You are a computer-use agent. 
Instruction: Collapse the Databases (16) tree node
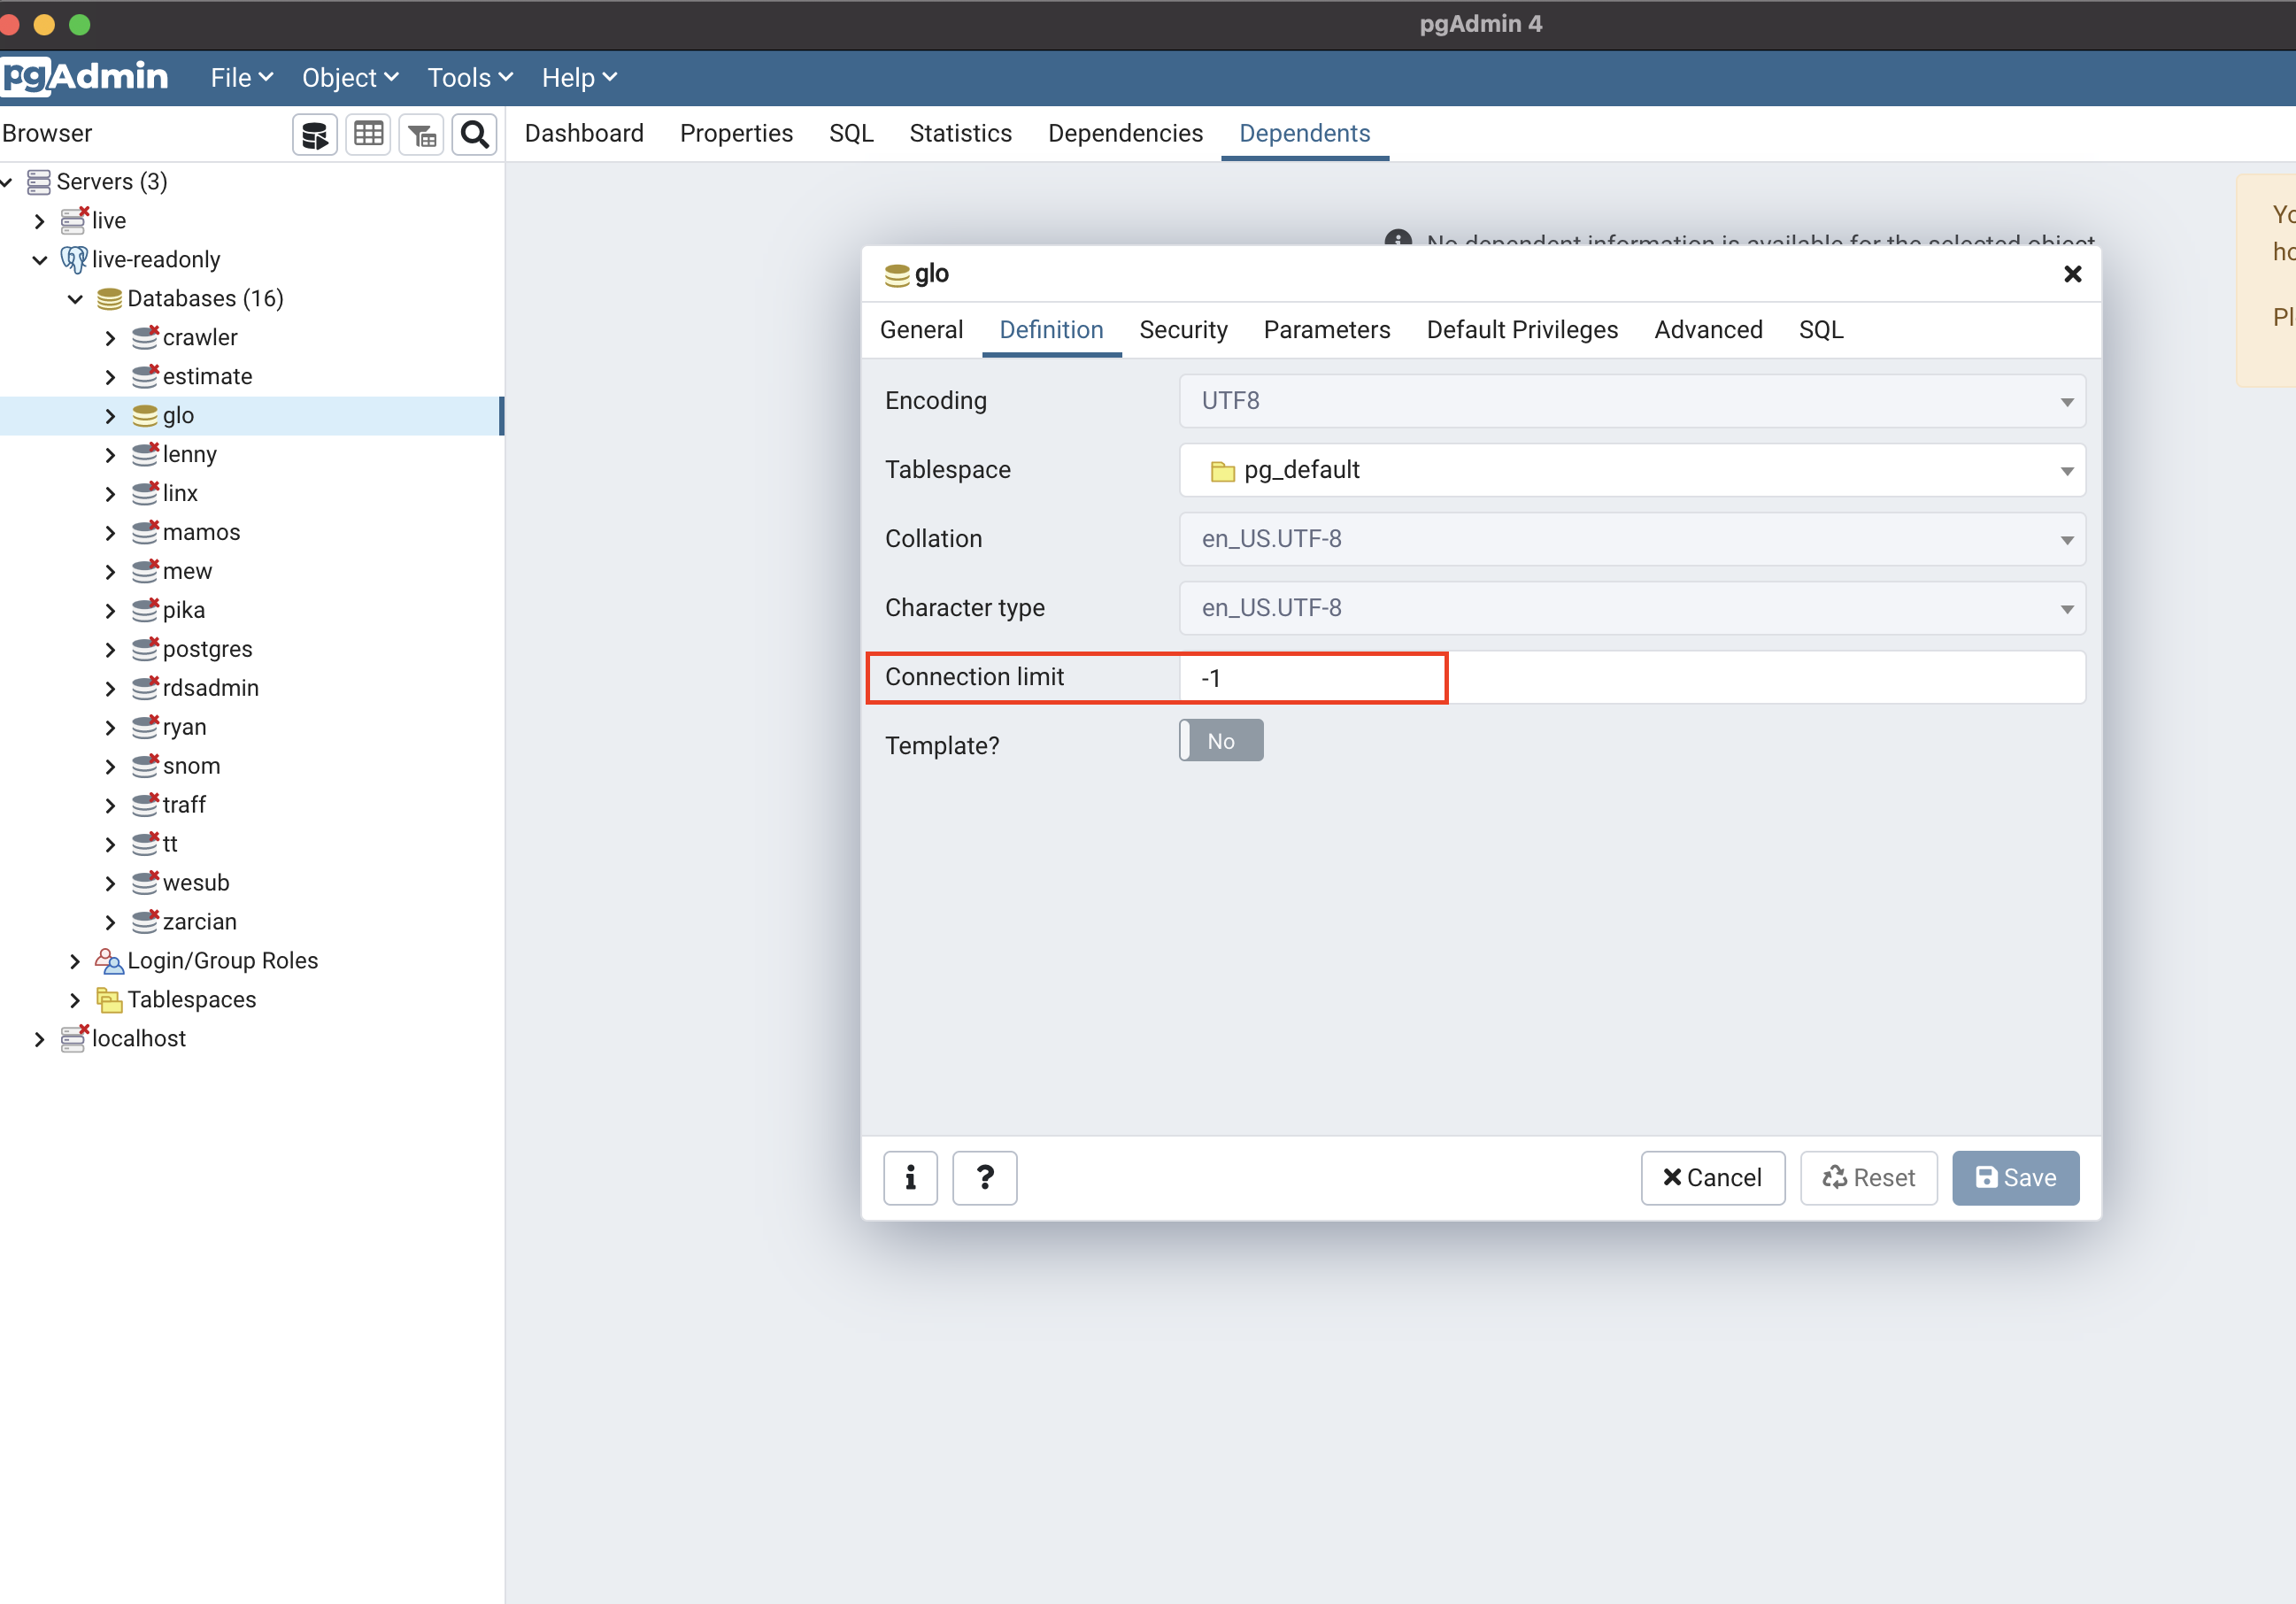point(75,299)
